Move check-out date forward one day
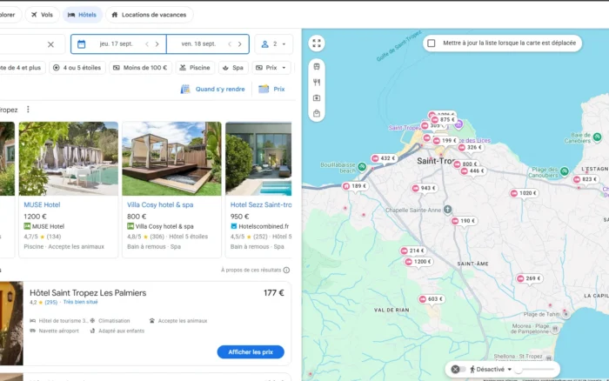This screenshot has width=609, height=381. point(239,44)
